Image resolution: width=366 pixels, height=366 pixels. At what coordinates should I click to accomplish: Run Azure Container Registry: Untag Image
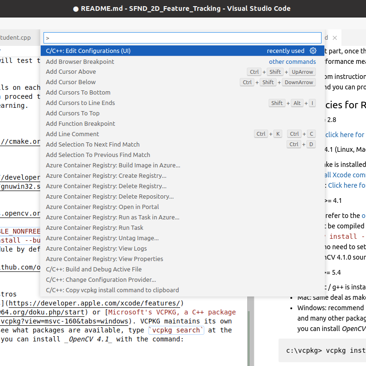pyautogui.click(x=183, y=238)
